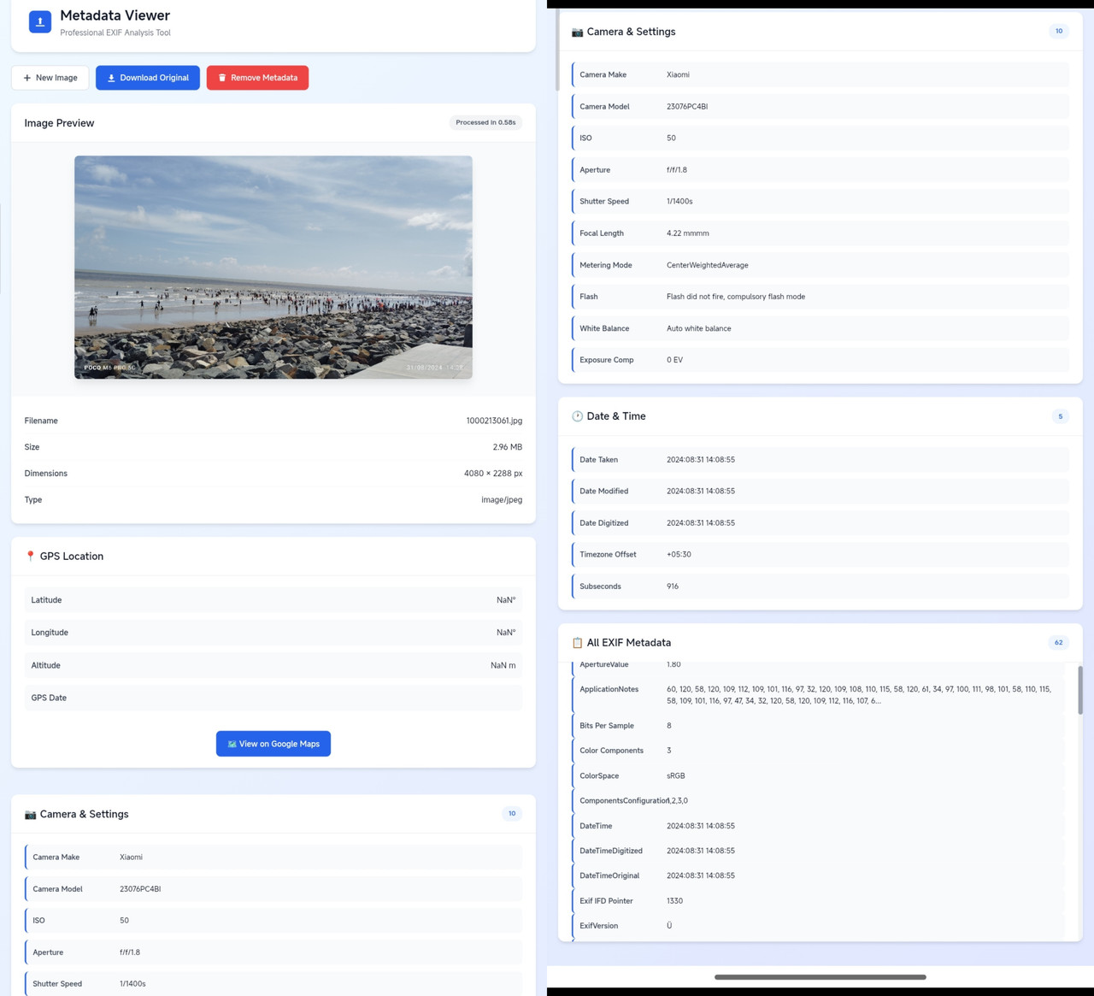Click the Date Taken row

click(x=820, y=460)
